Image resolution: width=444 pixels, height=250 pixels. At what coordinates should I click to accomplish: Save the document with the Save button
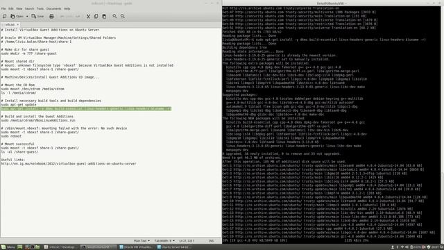[x=37, y=17]
